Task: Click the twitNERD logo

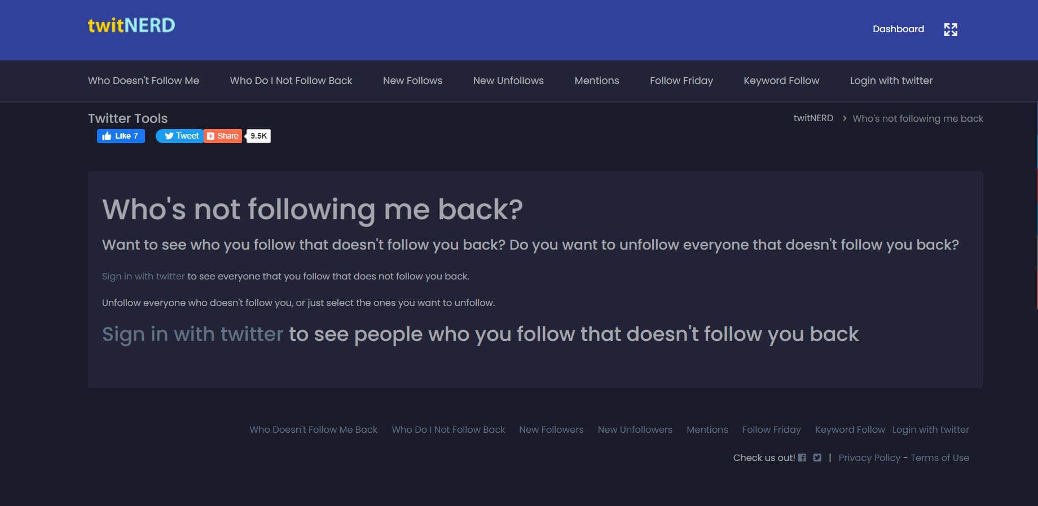Action: pos(130,24)
